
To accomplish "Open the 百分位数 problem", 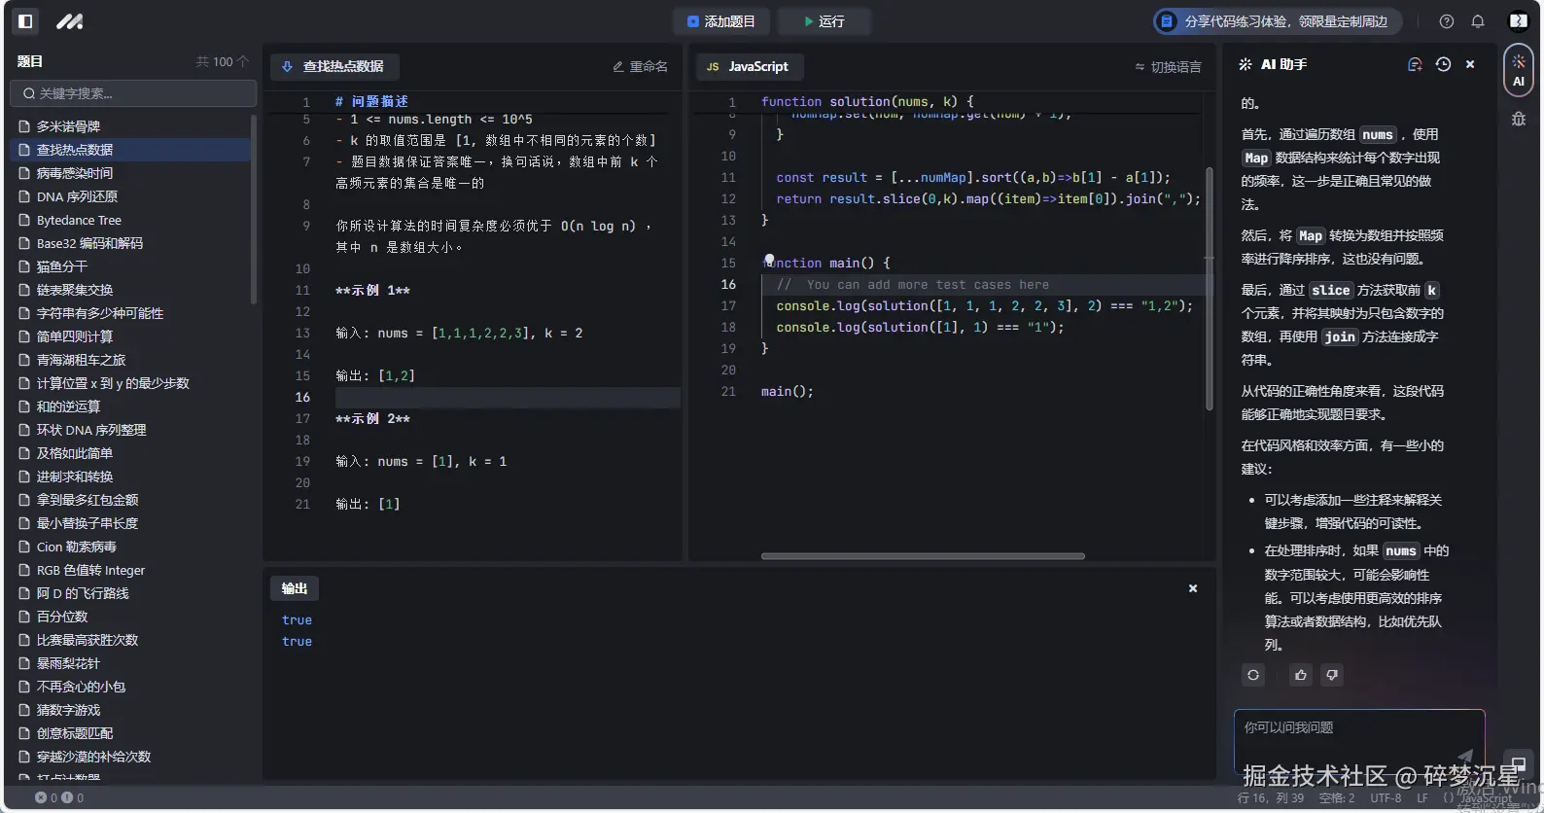I will 130,617.
